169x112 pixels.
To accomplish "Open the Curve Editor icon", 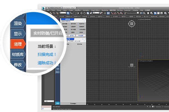I will click(x=158, y=13).
